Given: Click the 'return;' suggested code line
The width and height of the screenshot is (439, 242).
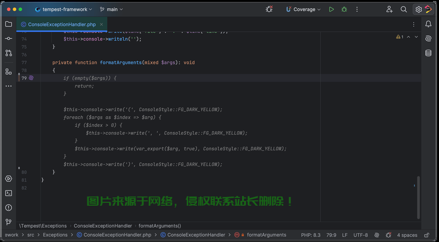Looking at the screenshot, I should click(84, 86).
